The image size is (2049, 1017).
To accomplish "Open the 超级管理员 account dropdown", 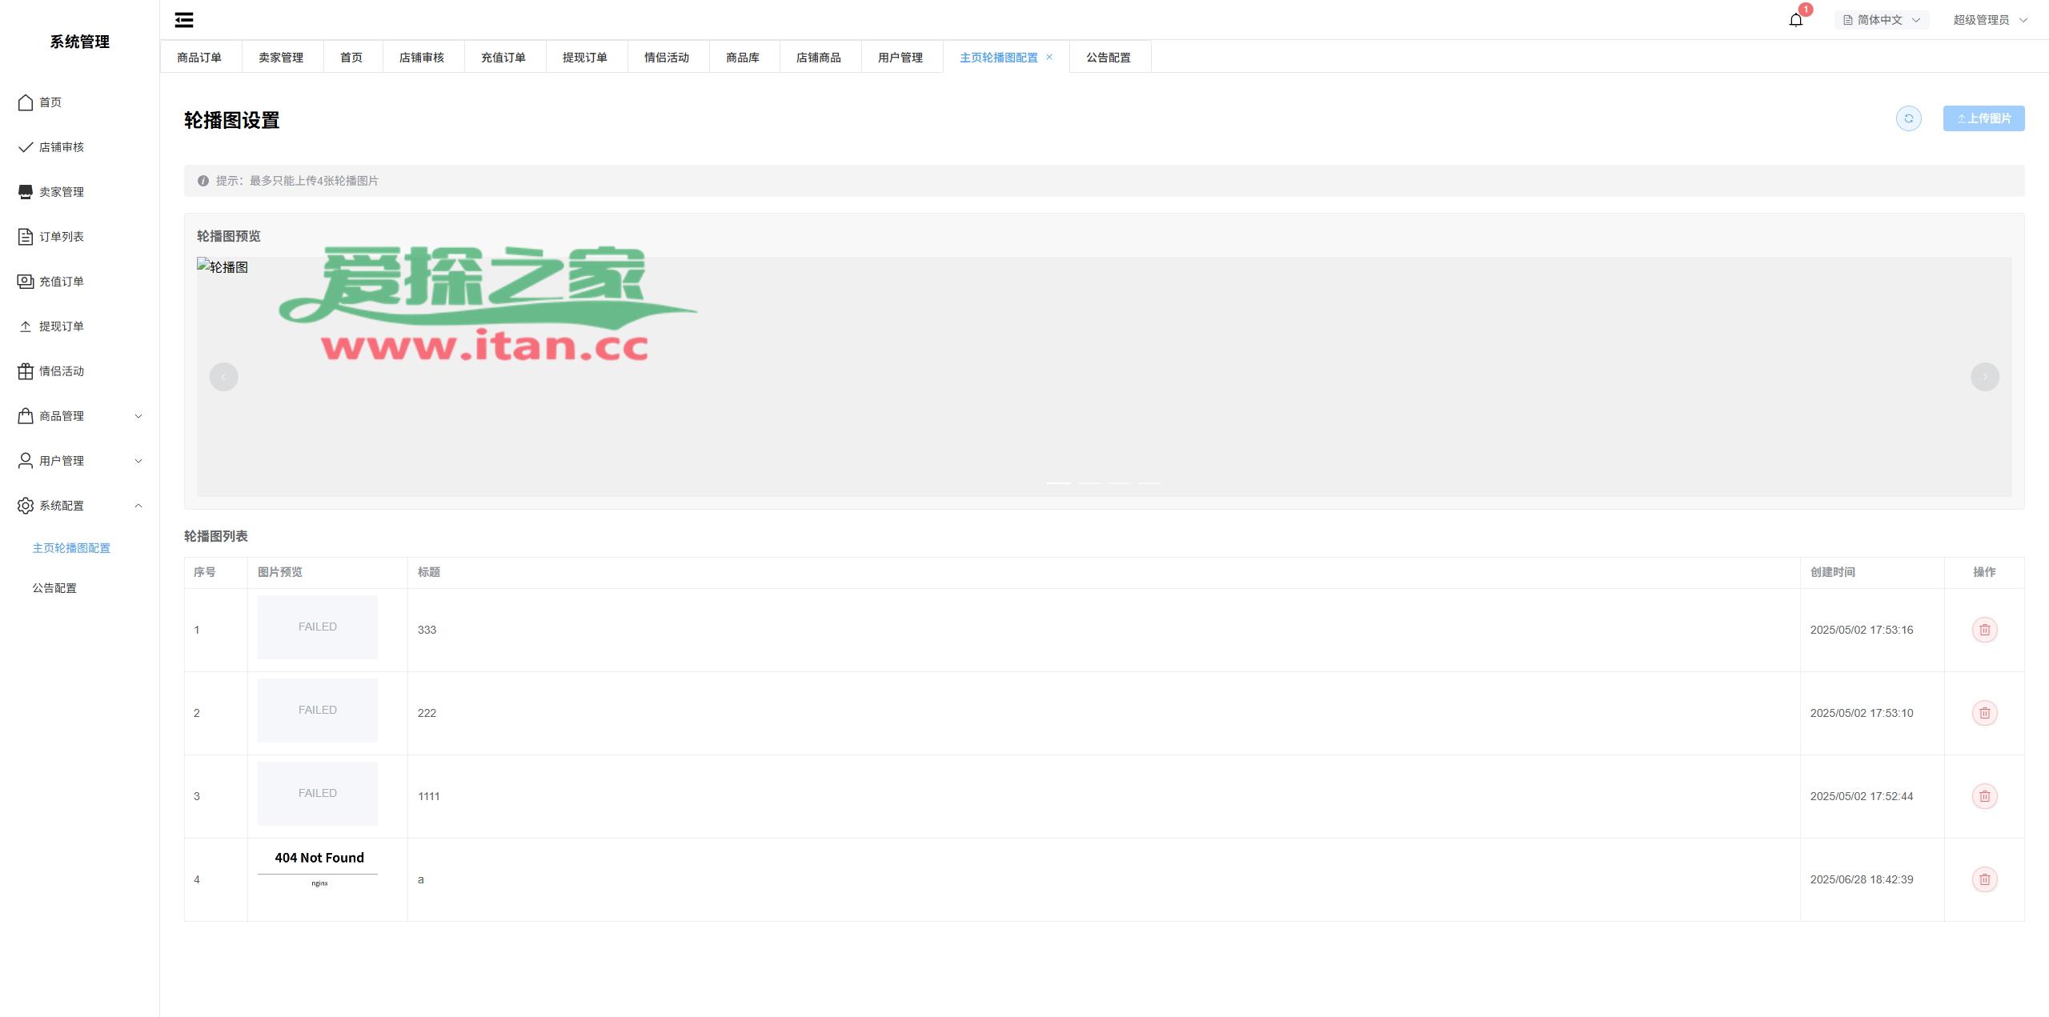I will tap(1990, 20).
